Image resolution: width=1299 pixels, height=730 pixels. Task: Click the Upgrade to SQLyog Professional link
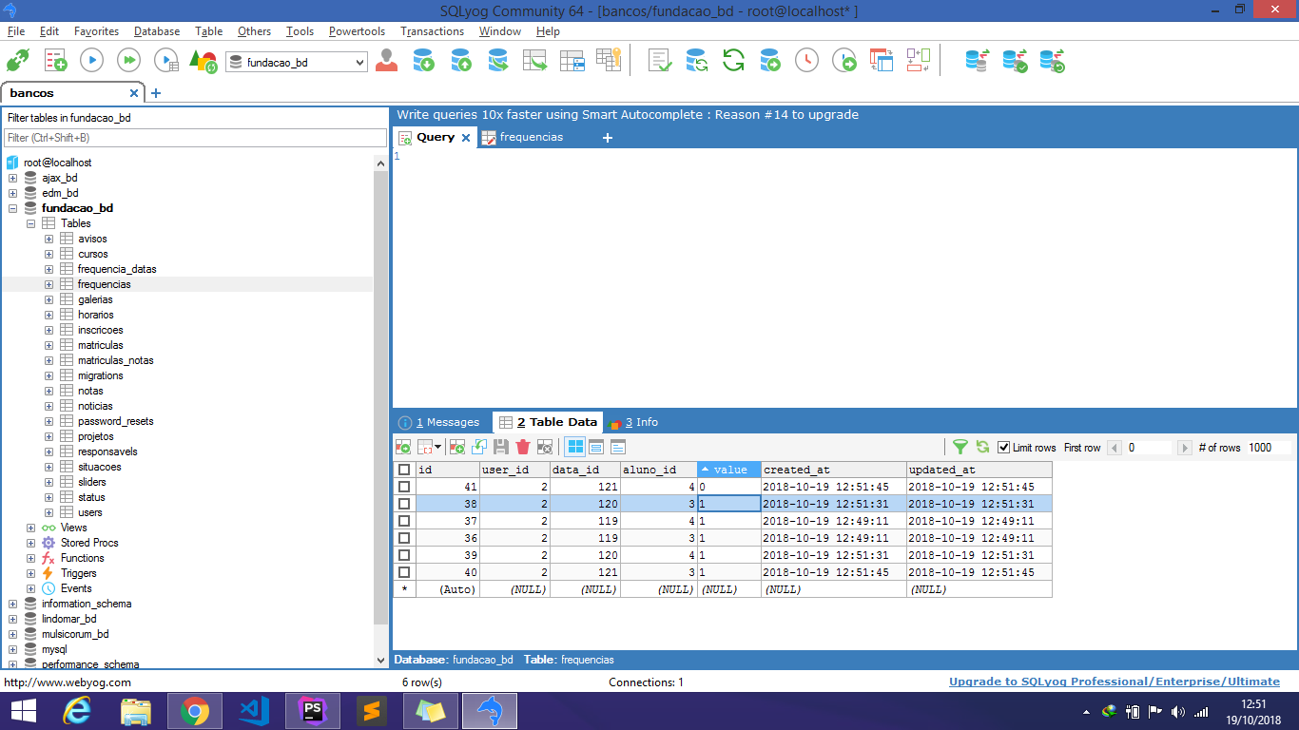click(1115, 682)
